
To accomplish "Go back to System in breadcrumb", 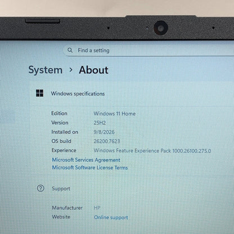I will [x=46, y=70].
